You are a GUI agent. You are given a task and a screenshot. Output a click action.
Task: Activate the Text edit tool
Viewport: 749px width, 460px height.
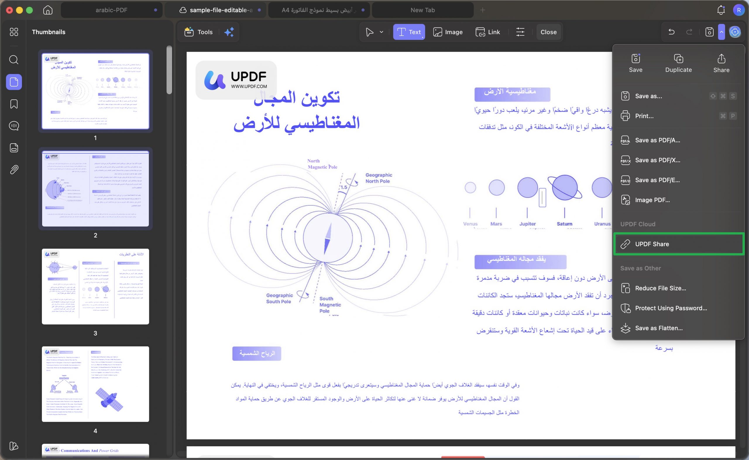click(409, 32)
